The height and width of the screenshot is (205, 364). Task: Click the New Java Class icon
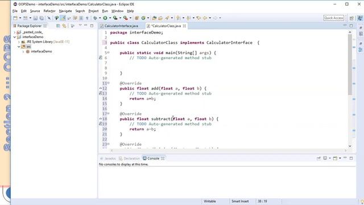[x=143, y=18]
